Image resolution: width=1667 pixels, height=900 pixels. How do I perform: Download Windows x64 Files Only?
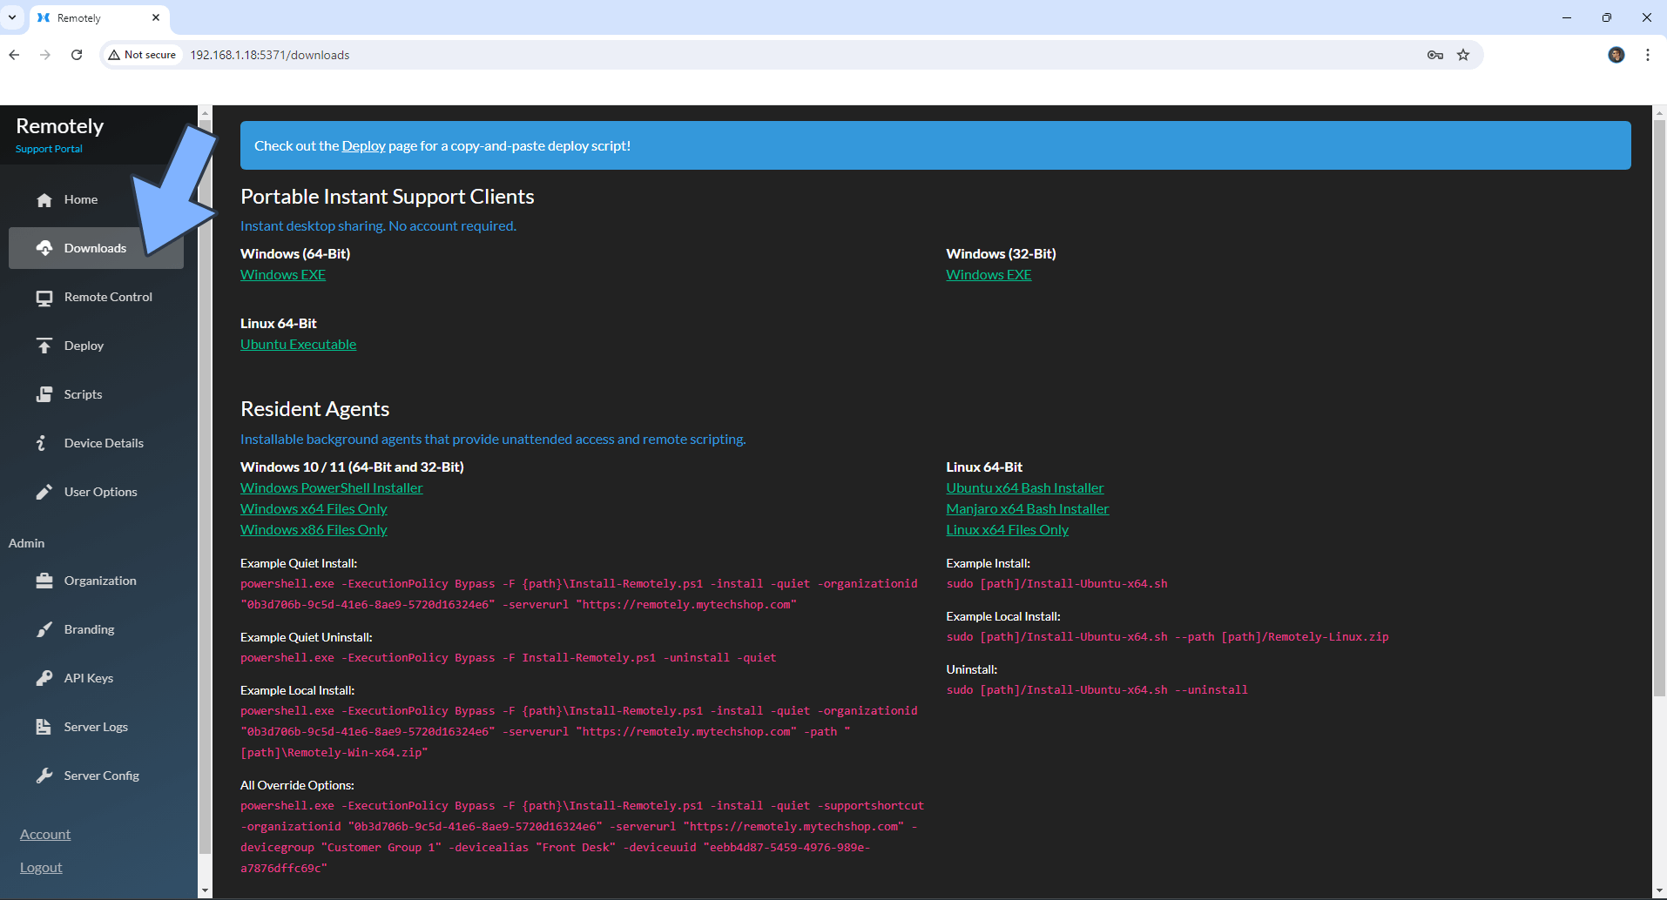point(314,508)
